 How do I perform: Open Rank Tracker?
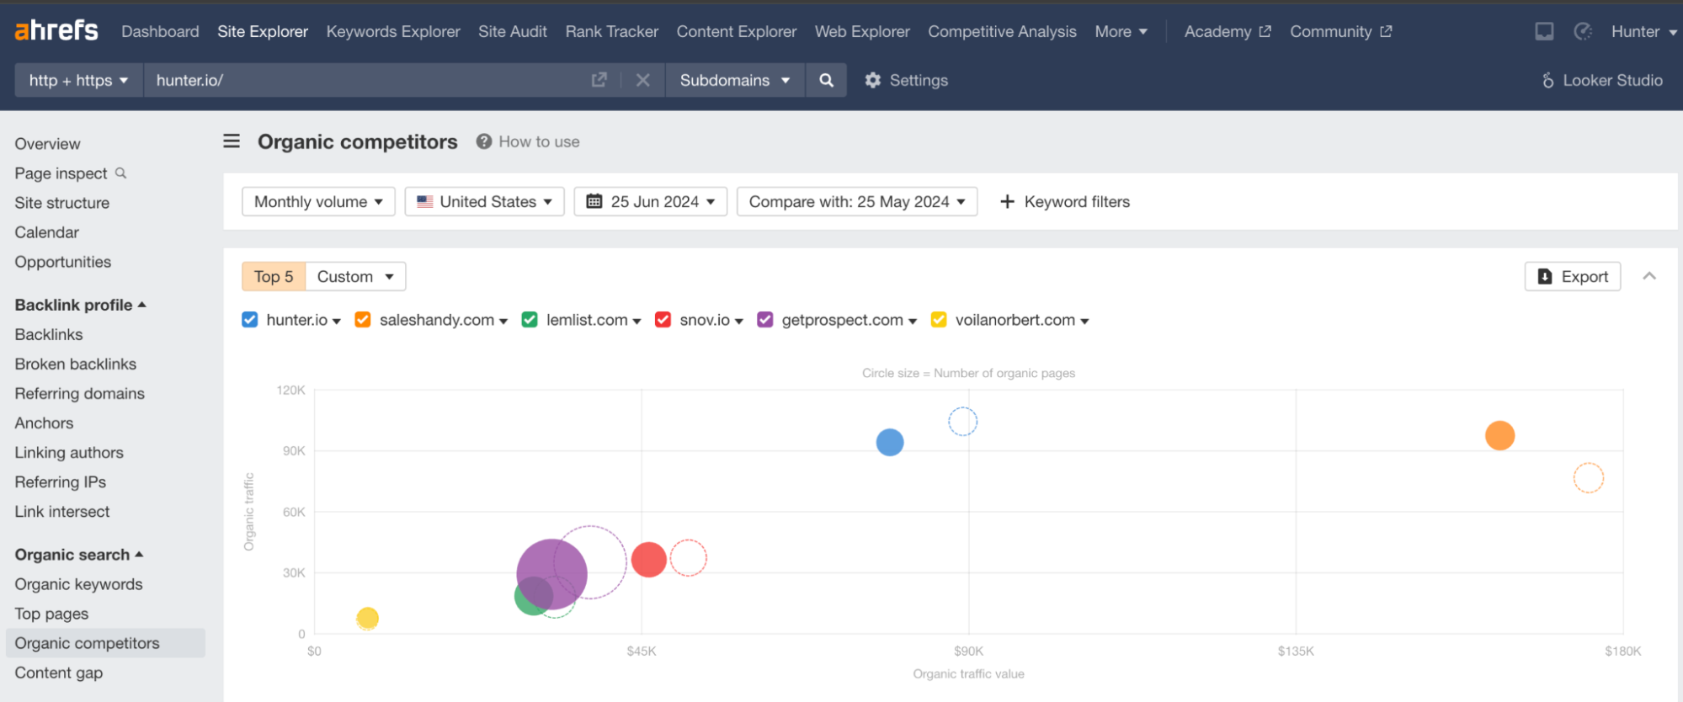coord(612,31)
